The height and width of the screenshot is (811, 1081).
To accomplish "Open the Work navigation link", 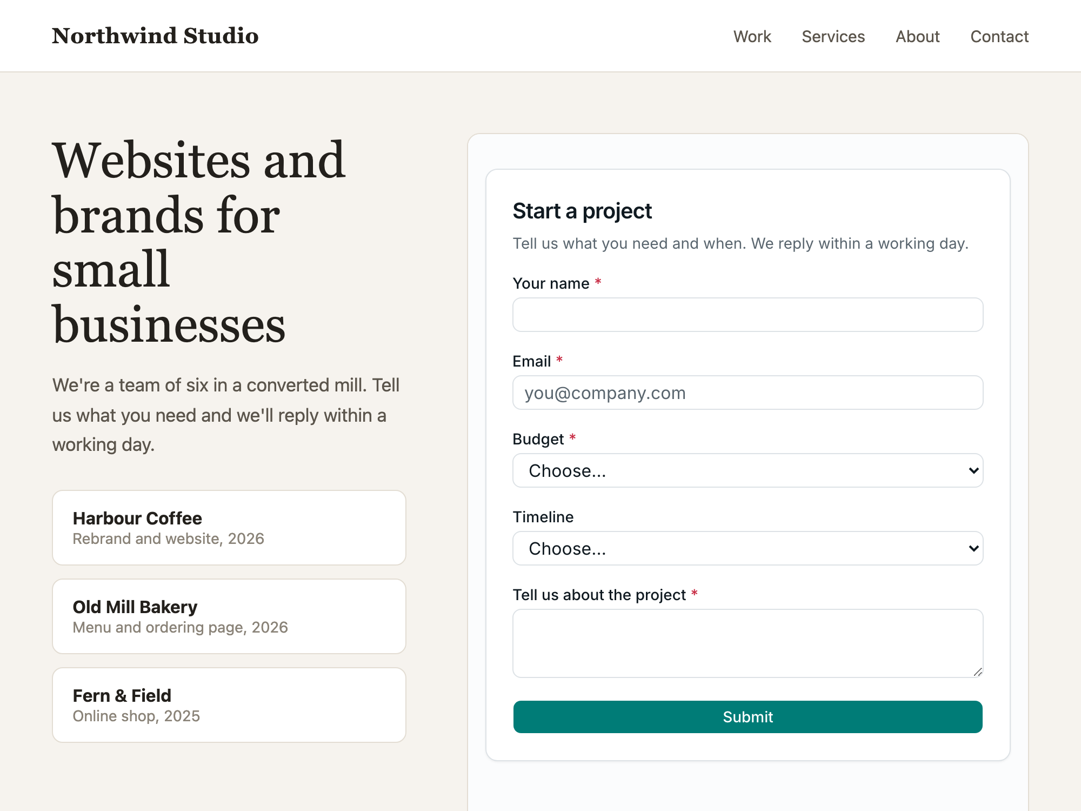I will coord(752,36).
